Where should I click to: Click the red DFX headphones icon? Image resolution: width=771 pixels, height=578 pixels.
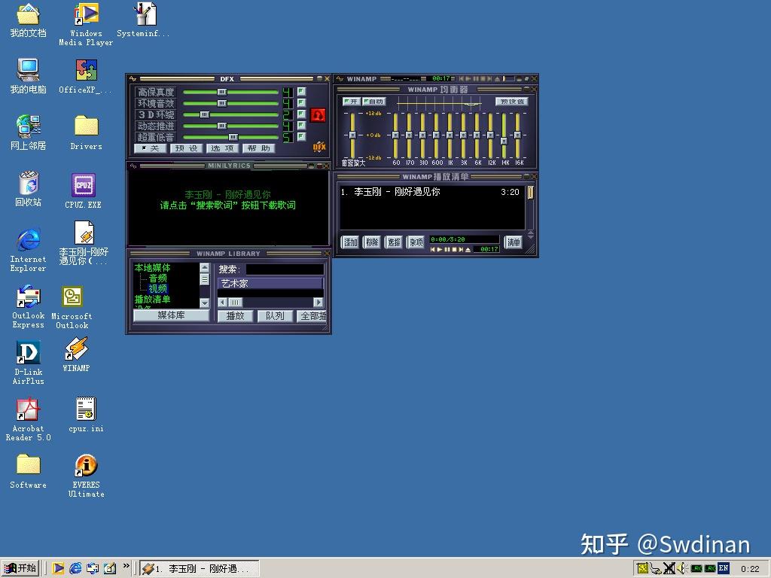point(318,115)
